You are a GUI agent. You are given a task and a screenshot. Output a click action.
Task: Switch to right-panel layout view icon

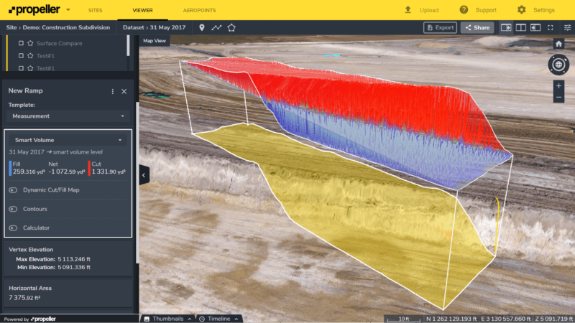click(x=506, y=27)
